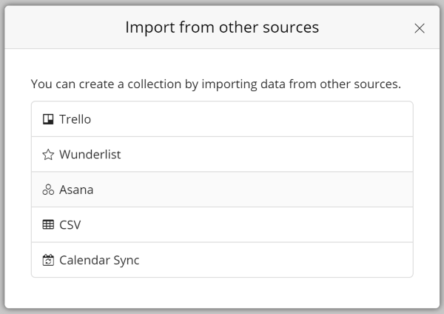This screenshot has height=314, width=444.
Task: Click empty space in the Trello row
Action: pos(252,119)
